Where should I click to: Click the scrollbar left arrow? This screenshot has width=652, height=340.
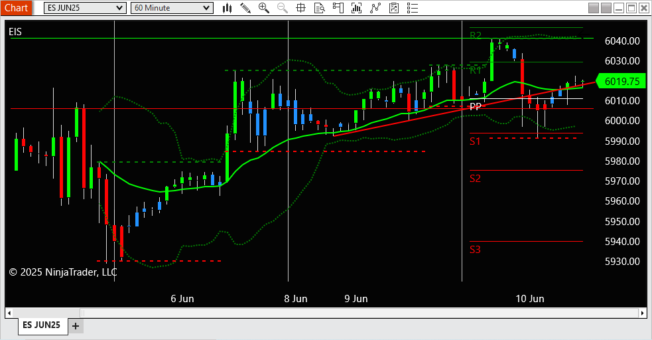[x=9, y=313]
